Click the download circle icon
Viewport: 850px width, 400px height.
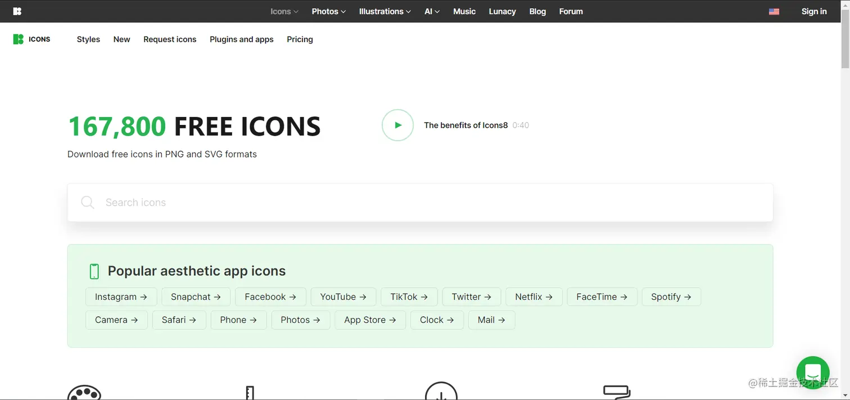coord(441,391)
